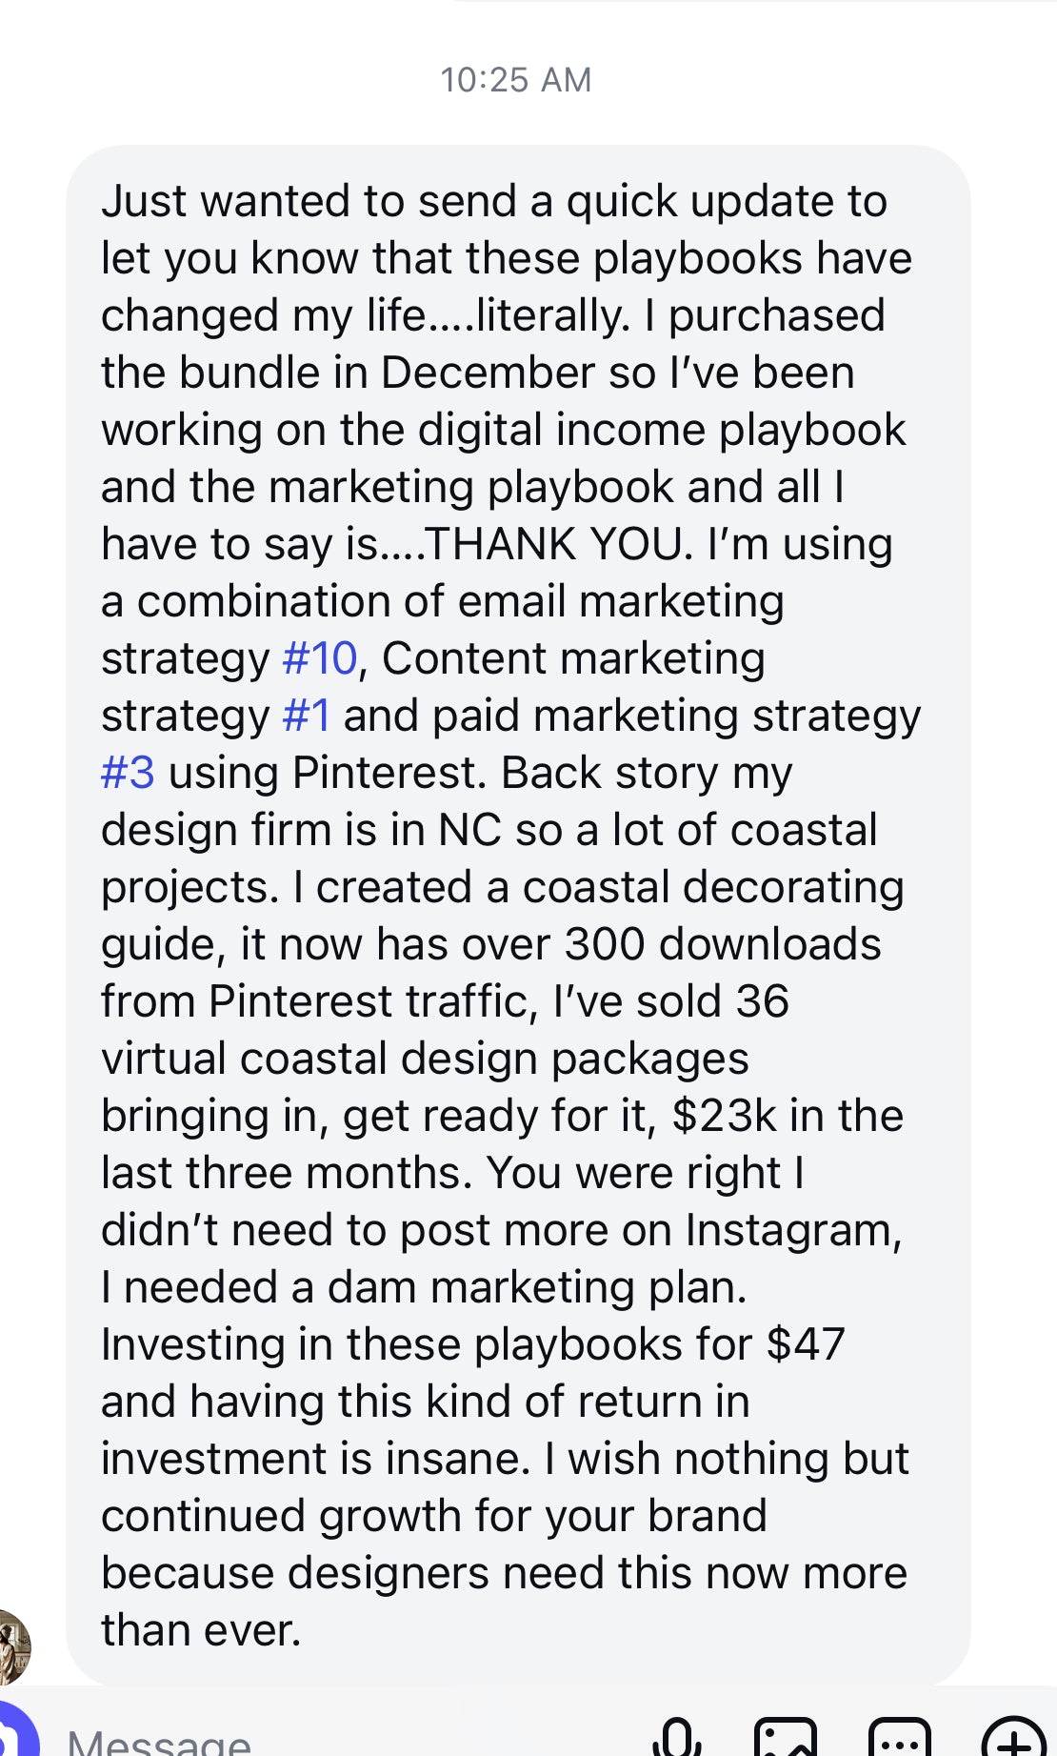The height and width of the screenshot is (1756, 1057).
Task: Open the sticker/GIF chat bubble icon
Action: (x=899, y=1738)
